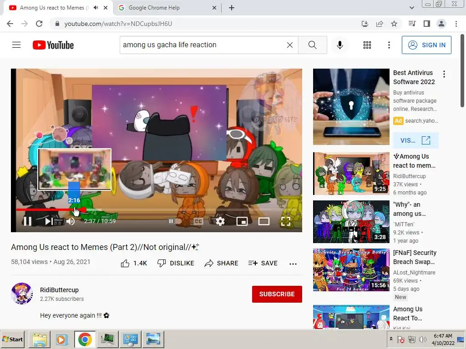Click the address bar URL

tap(118, 24)
